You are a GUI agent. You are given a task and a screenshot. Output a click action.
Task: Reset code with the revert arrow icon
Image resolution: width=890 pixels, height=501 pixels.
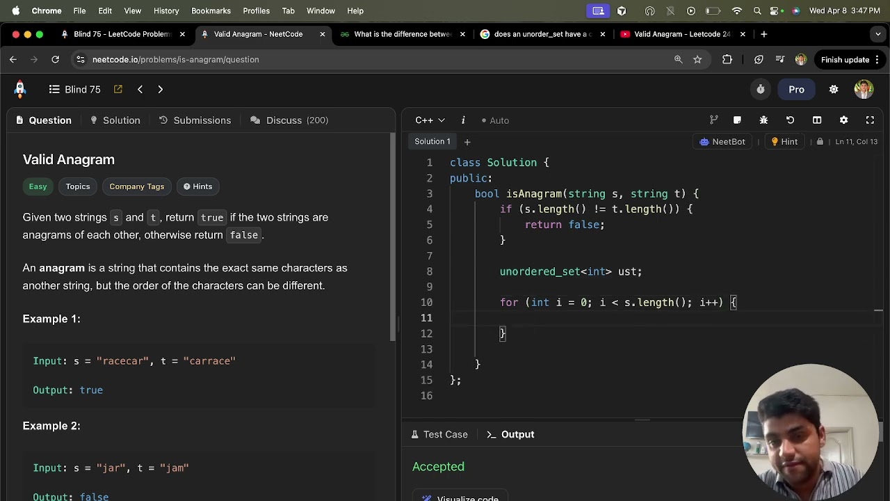pos(790,120)
